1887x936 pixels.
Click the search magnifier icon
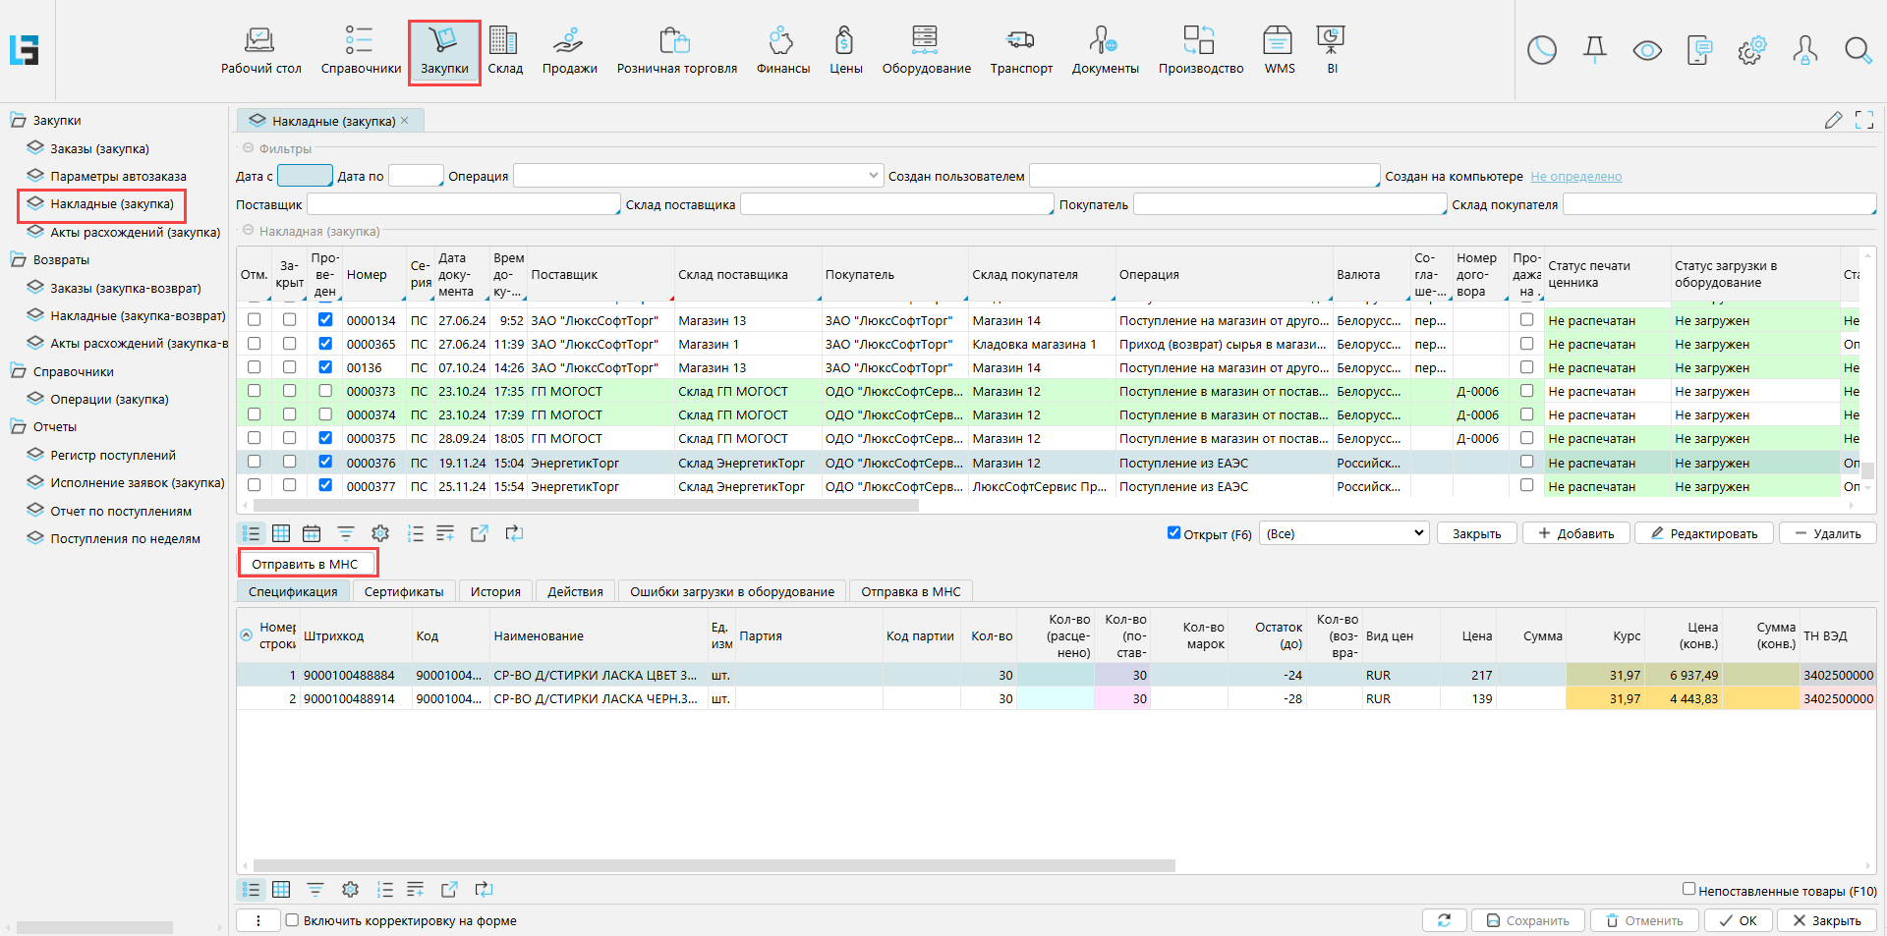[x=1857, y=50]
